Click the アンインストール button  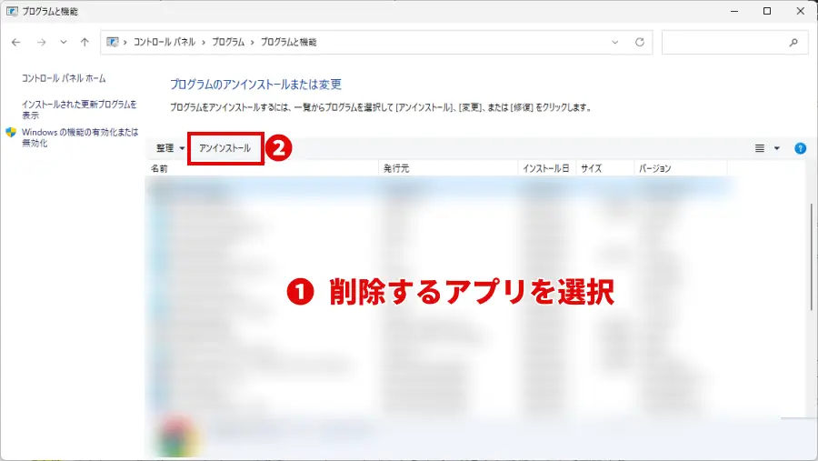[224, 148]
